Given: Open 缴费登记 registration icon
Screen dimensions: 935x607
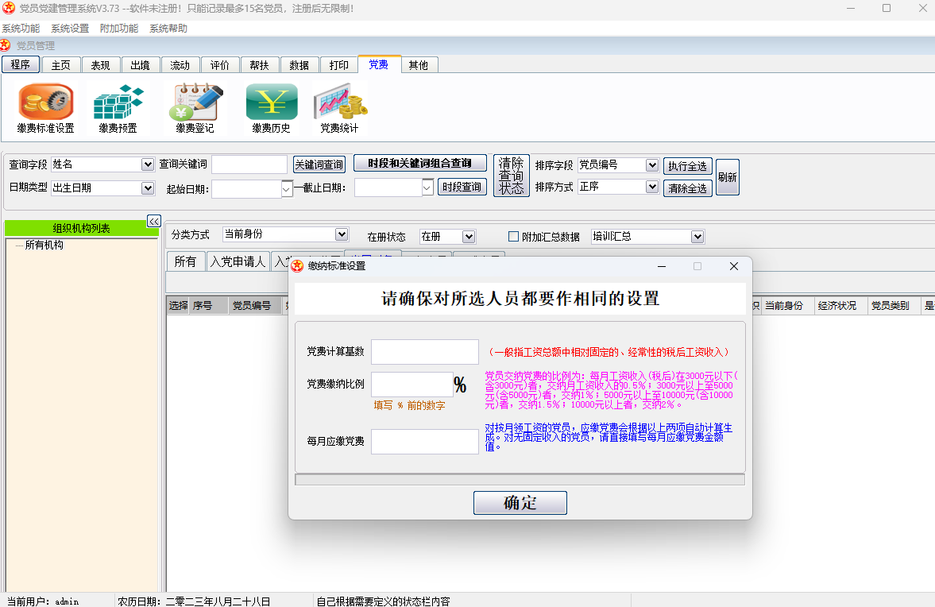Looking at the screenshot, I should [x=195, y=102].
